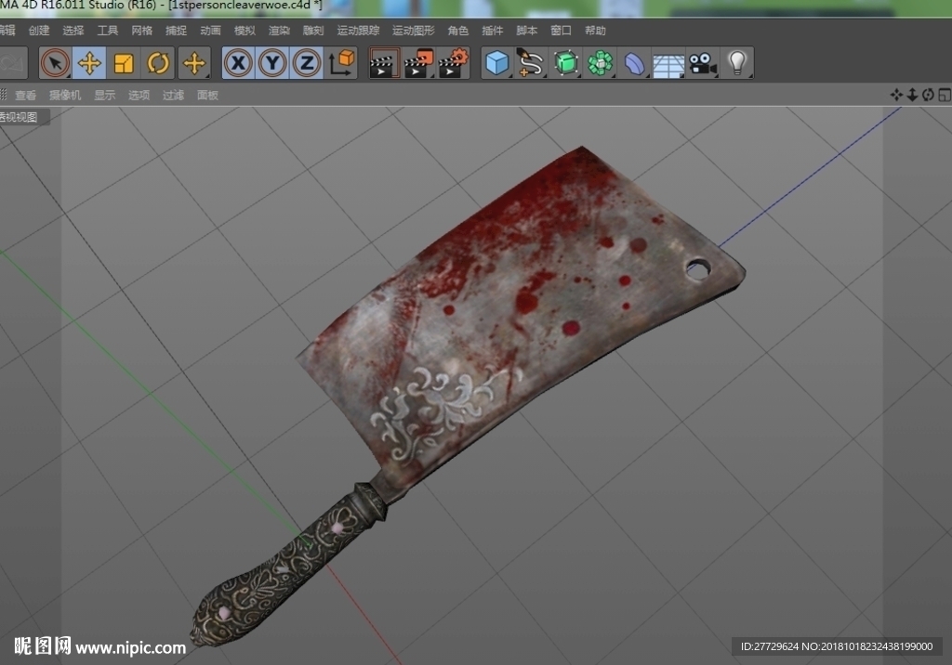The image size is (952, 665).
Task: Add a light bulb object
Action: [x=737, y=63]
